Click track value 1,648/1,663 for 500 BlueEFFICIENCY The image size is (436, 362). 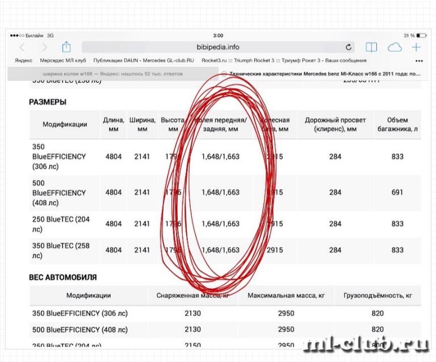[220, 192]
